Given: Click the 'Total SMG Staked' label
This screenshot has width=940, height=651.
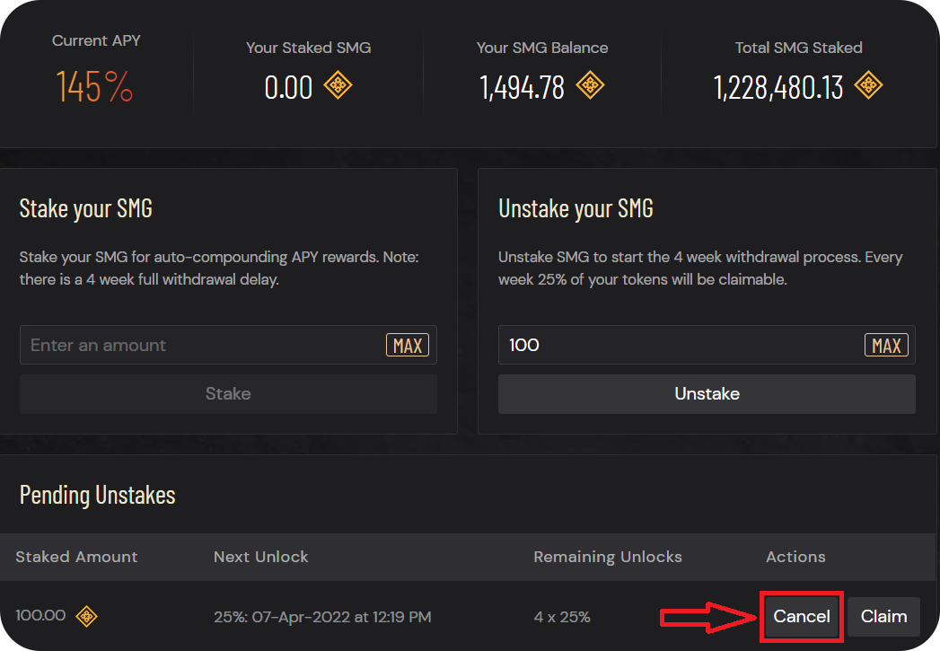Looking at the screenshot, I should 798,48.
